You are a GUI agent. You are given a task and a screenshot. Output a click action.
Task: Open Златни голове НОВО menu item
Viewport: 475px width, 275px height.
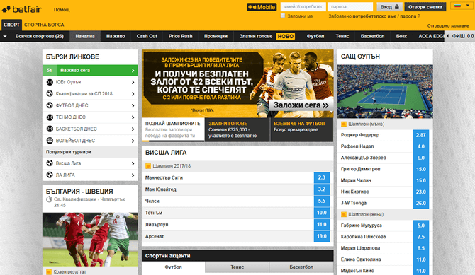(x=267, y=36)
